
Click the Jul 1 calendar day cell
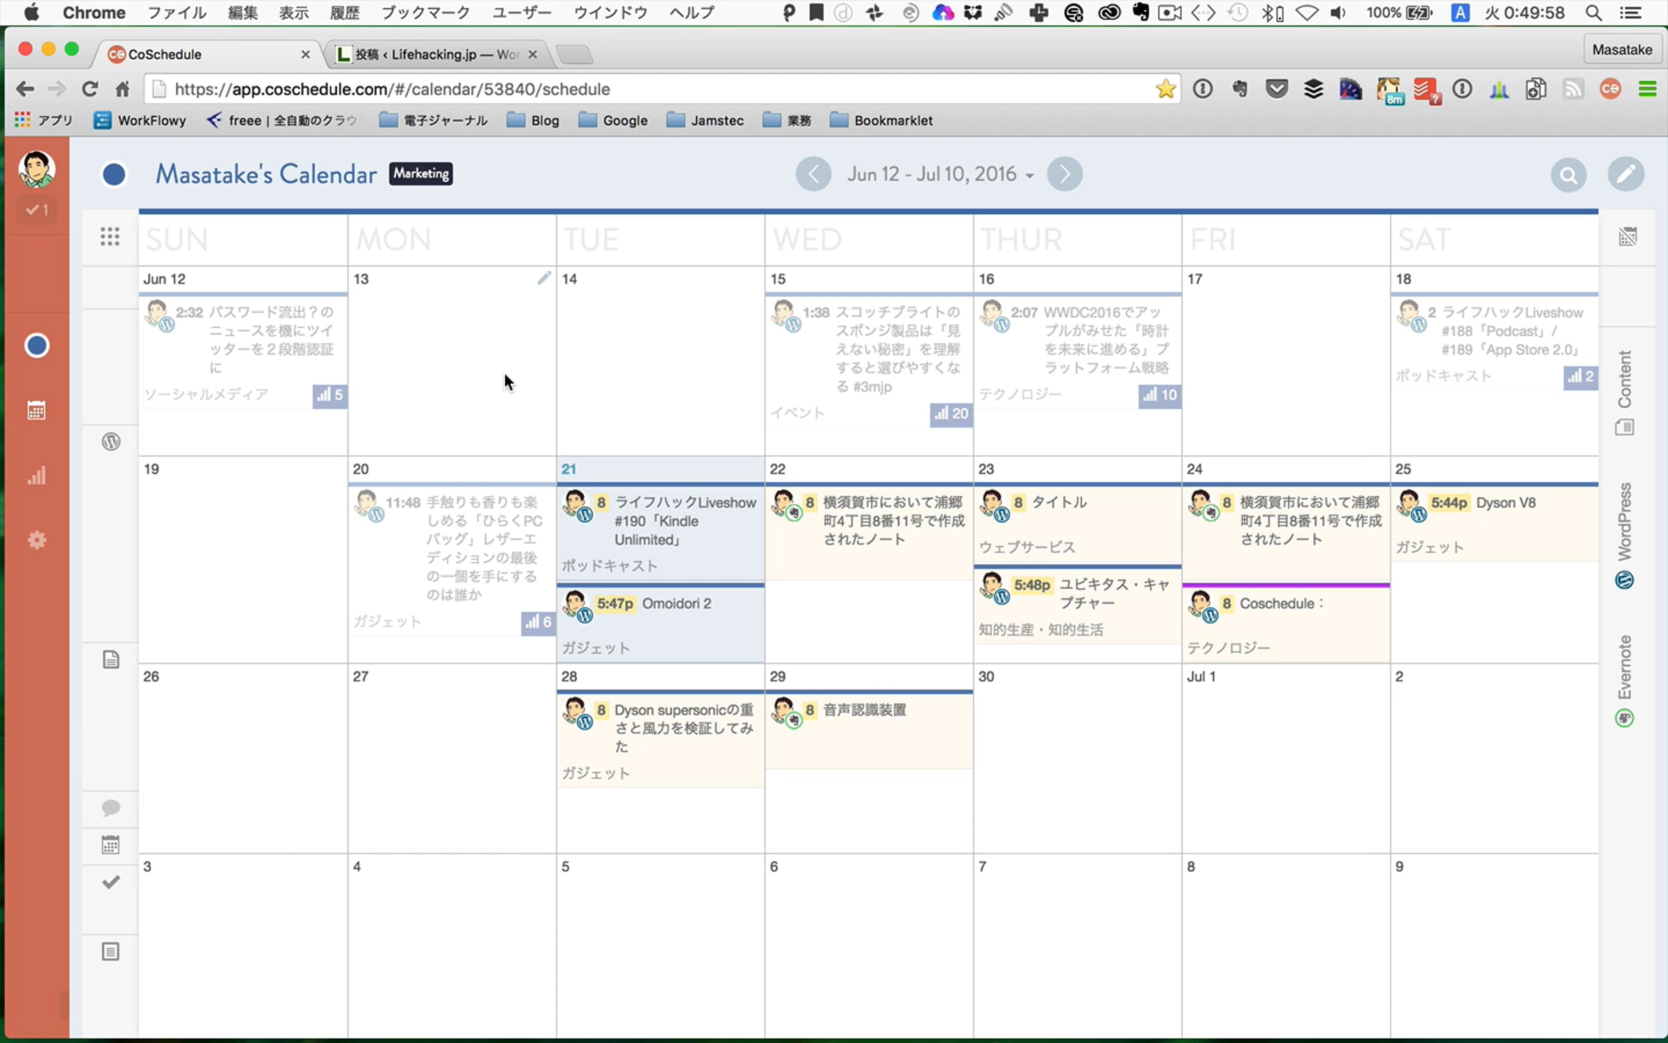point(1286,759)
